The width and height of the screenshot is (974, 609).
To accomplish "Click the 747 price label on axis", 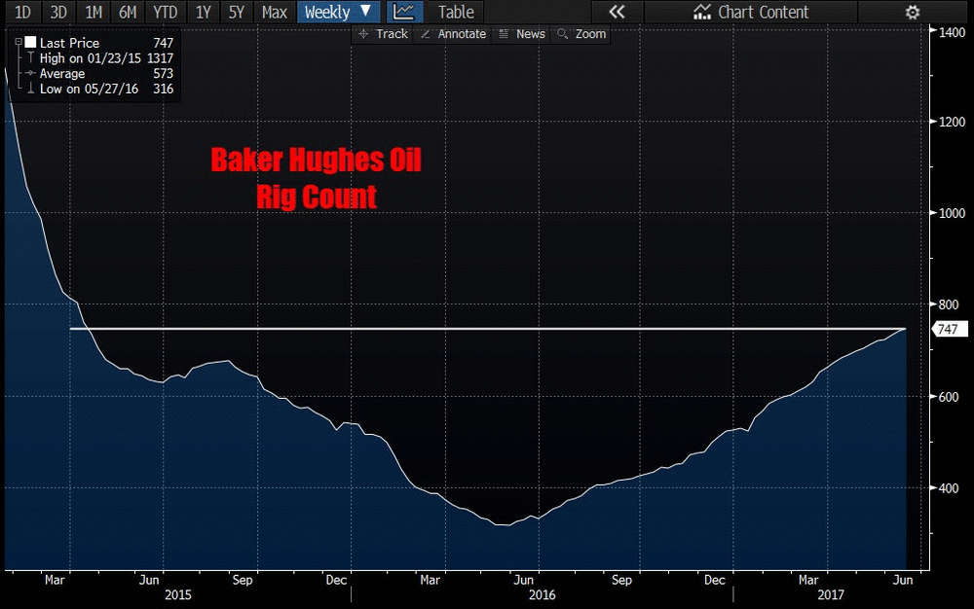I will (949, 329).
